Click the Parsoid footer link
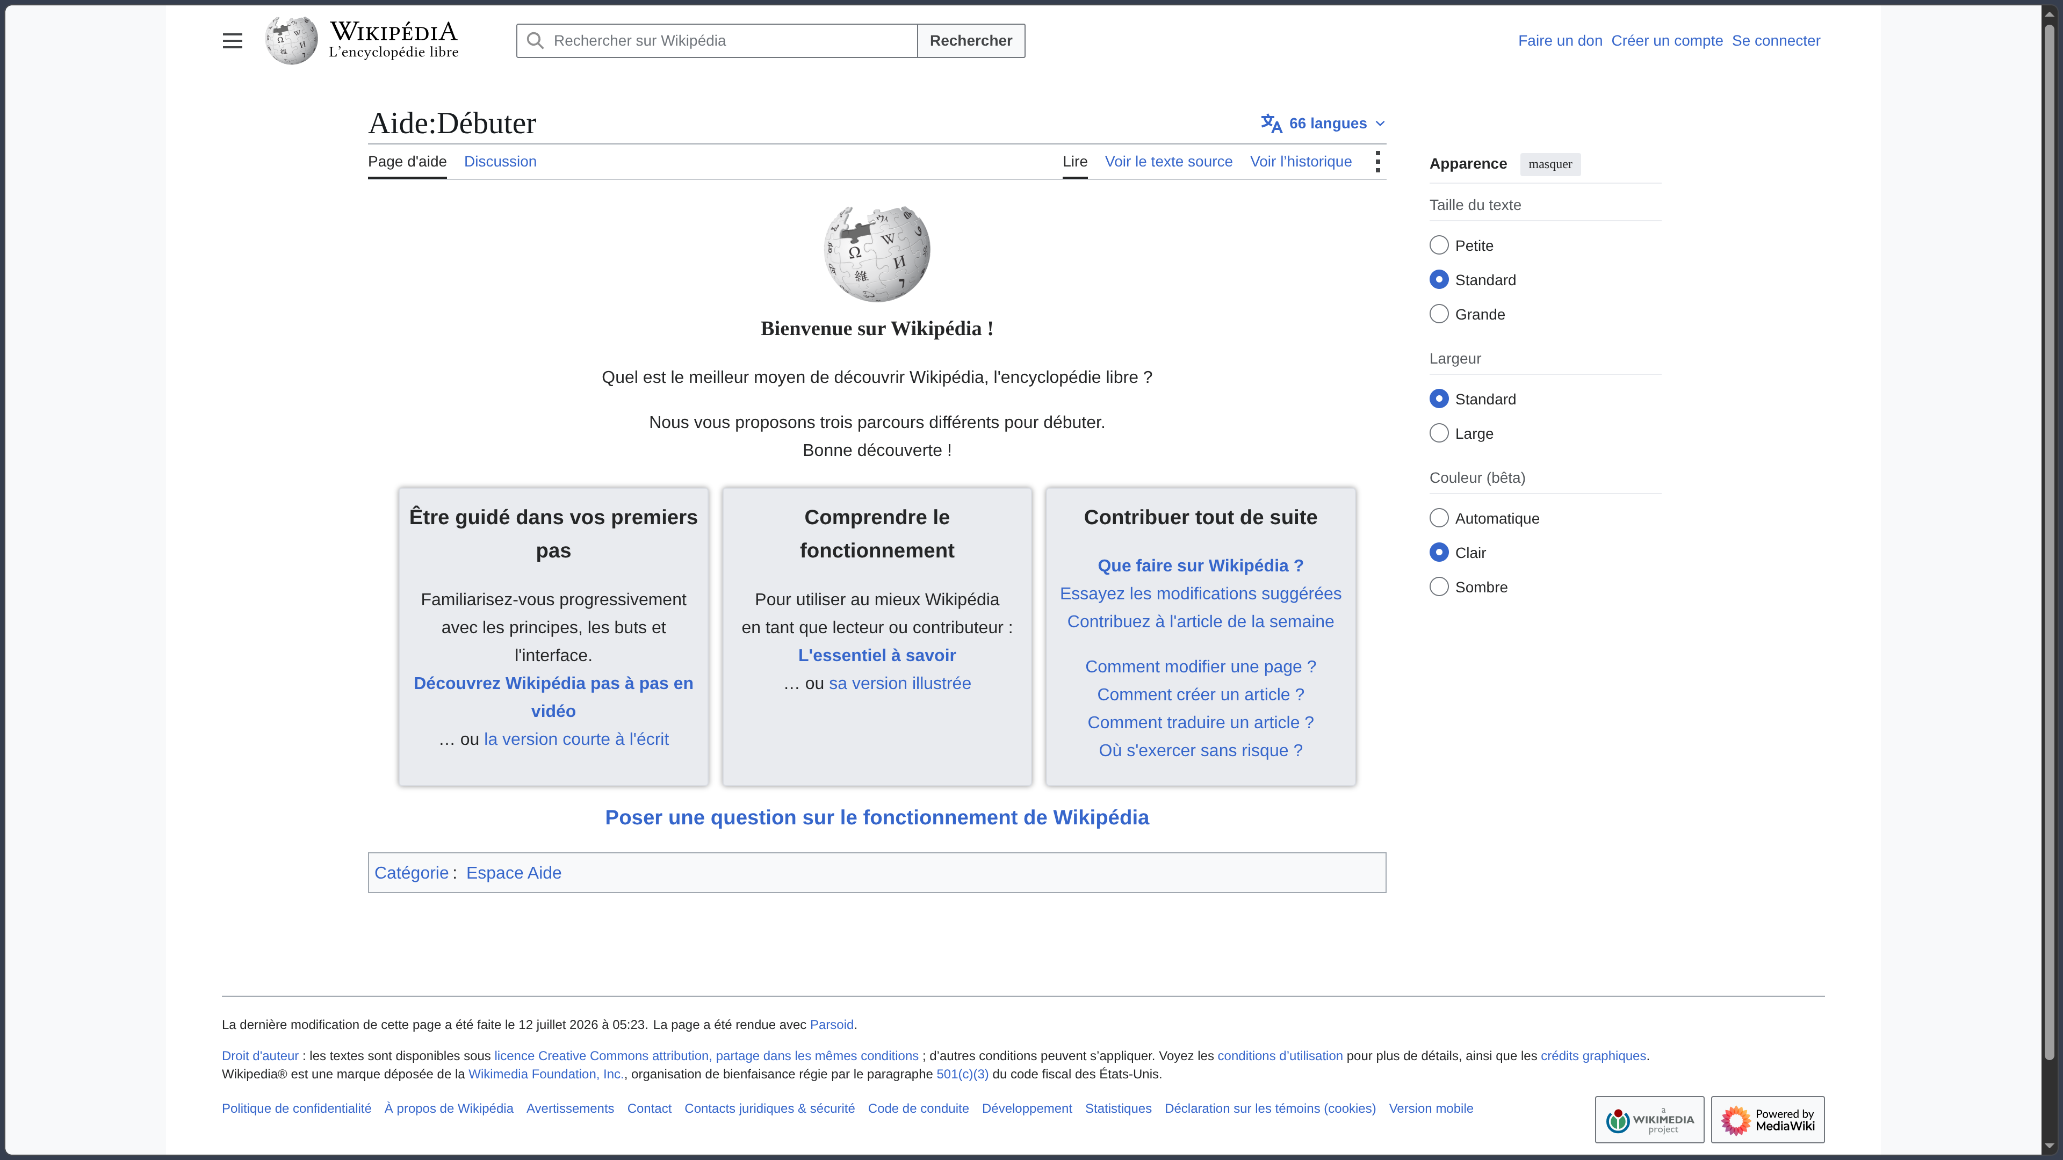Screen dimensions: 2063x1160 point(831,1025)
